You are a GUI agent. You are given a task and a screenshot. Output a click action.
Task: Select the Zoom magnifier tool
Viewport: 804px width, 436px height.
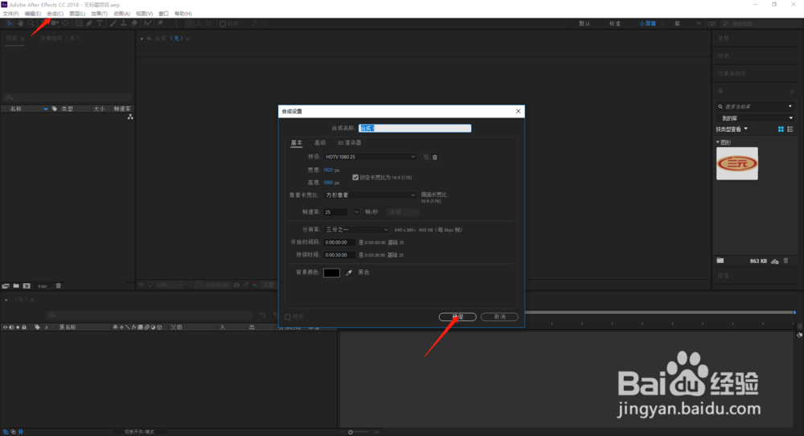click(31, 23)
